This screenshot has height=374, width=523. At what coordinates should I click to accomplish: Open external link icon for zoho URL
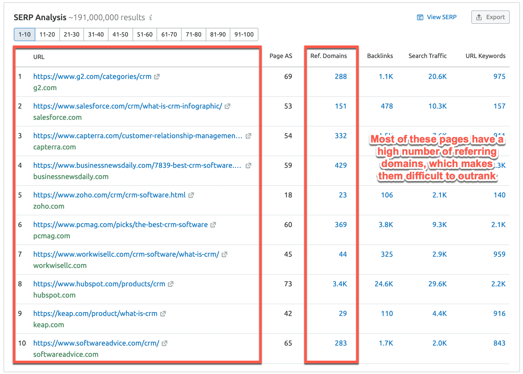click(191, 195)
